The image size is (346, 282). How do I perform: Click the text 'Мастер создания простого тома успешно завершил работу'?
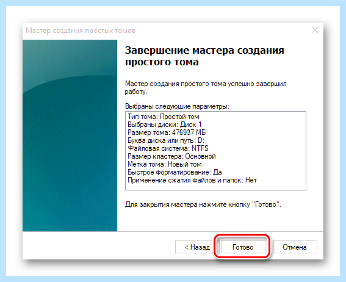point(206,88)
